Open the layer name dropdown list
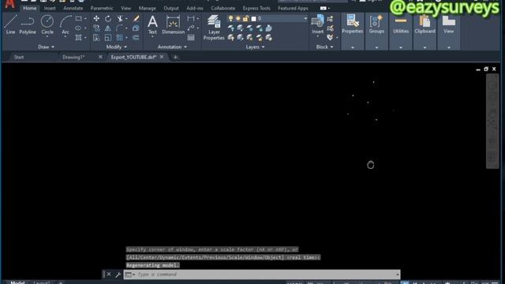The width and height of the screenshot is (505, 284). pyautogui.click(x=305, y=19)
